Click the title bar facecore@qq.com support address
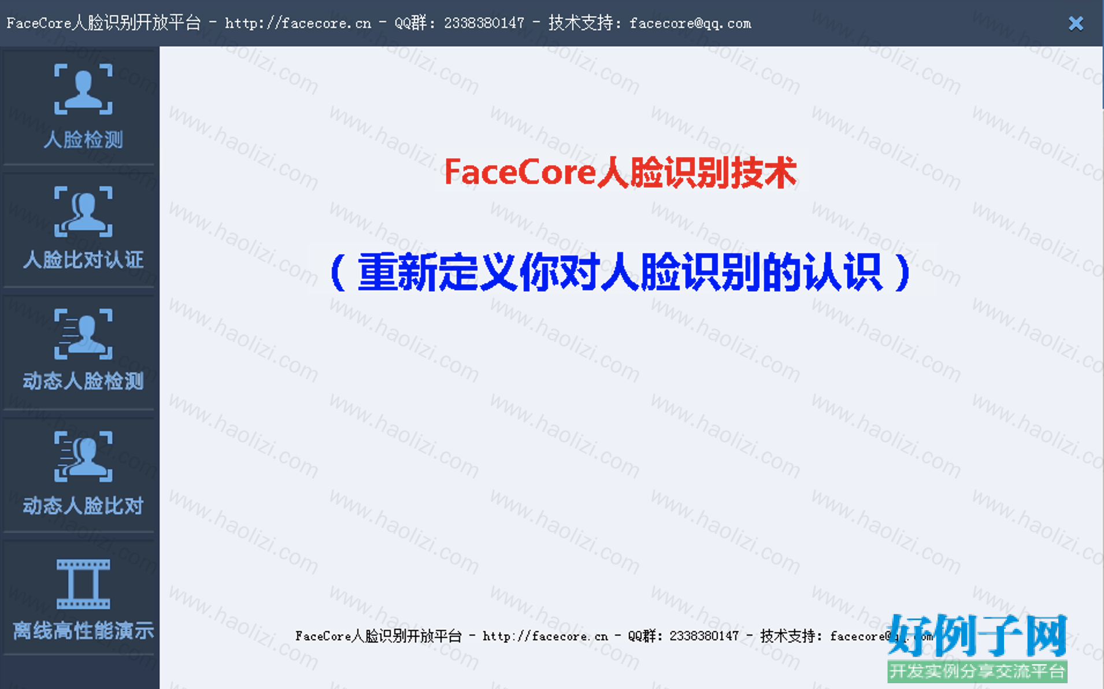The image size is (1104, 689). pos(690,24)
